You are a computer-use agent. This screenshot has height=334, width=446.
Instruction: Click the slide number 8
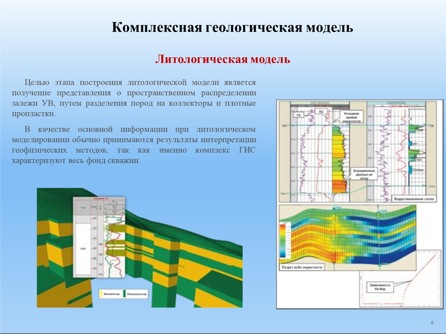[x=432, y=323]
